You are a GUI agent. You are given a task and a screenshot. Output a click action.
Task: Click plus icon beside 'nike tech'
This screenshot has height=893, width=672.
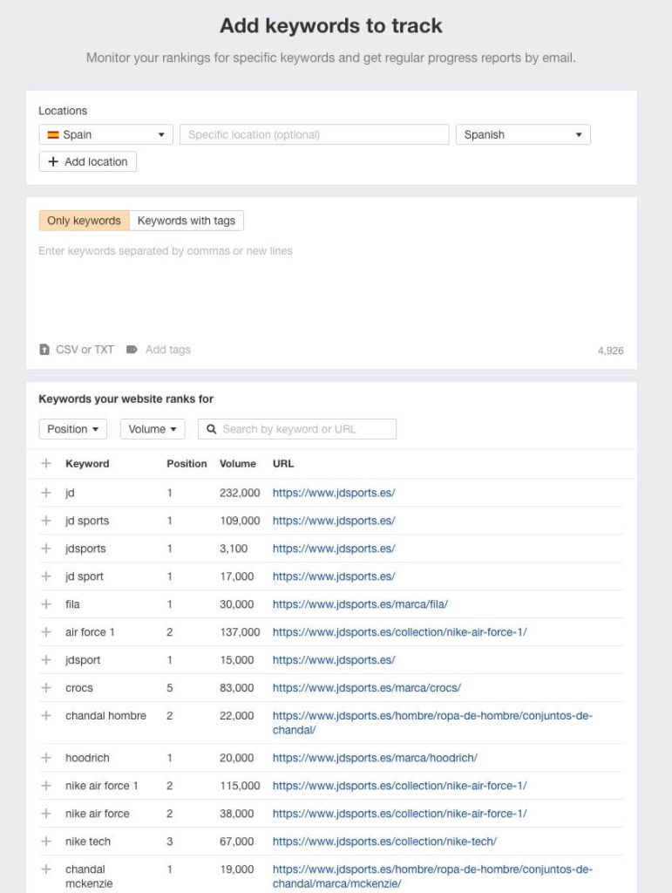coord(46,842)
